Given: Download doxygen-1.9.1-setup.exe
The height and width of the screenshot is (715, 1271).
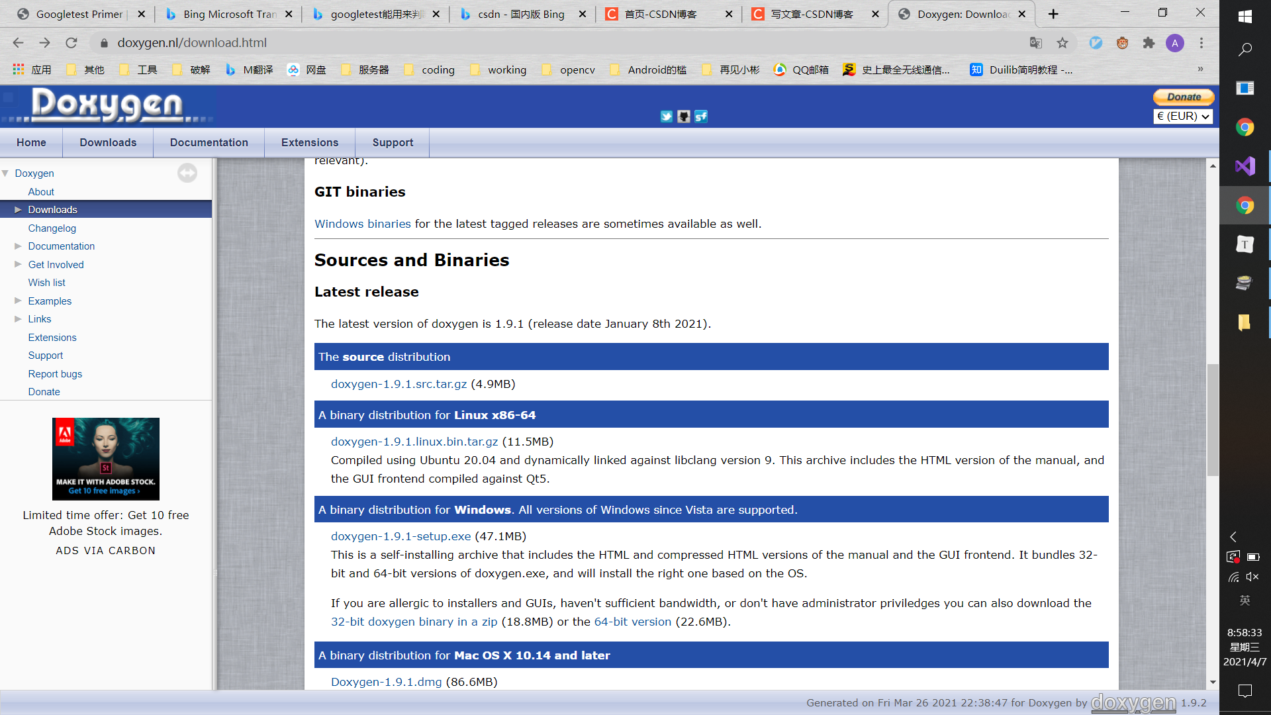Looking at the screenshot, I should [400, 536].
